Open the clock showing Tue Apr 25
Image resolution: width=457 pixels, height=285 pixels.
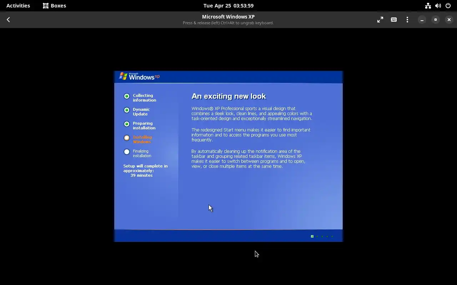228,5
